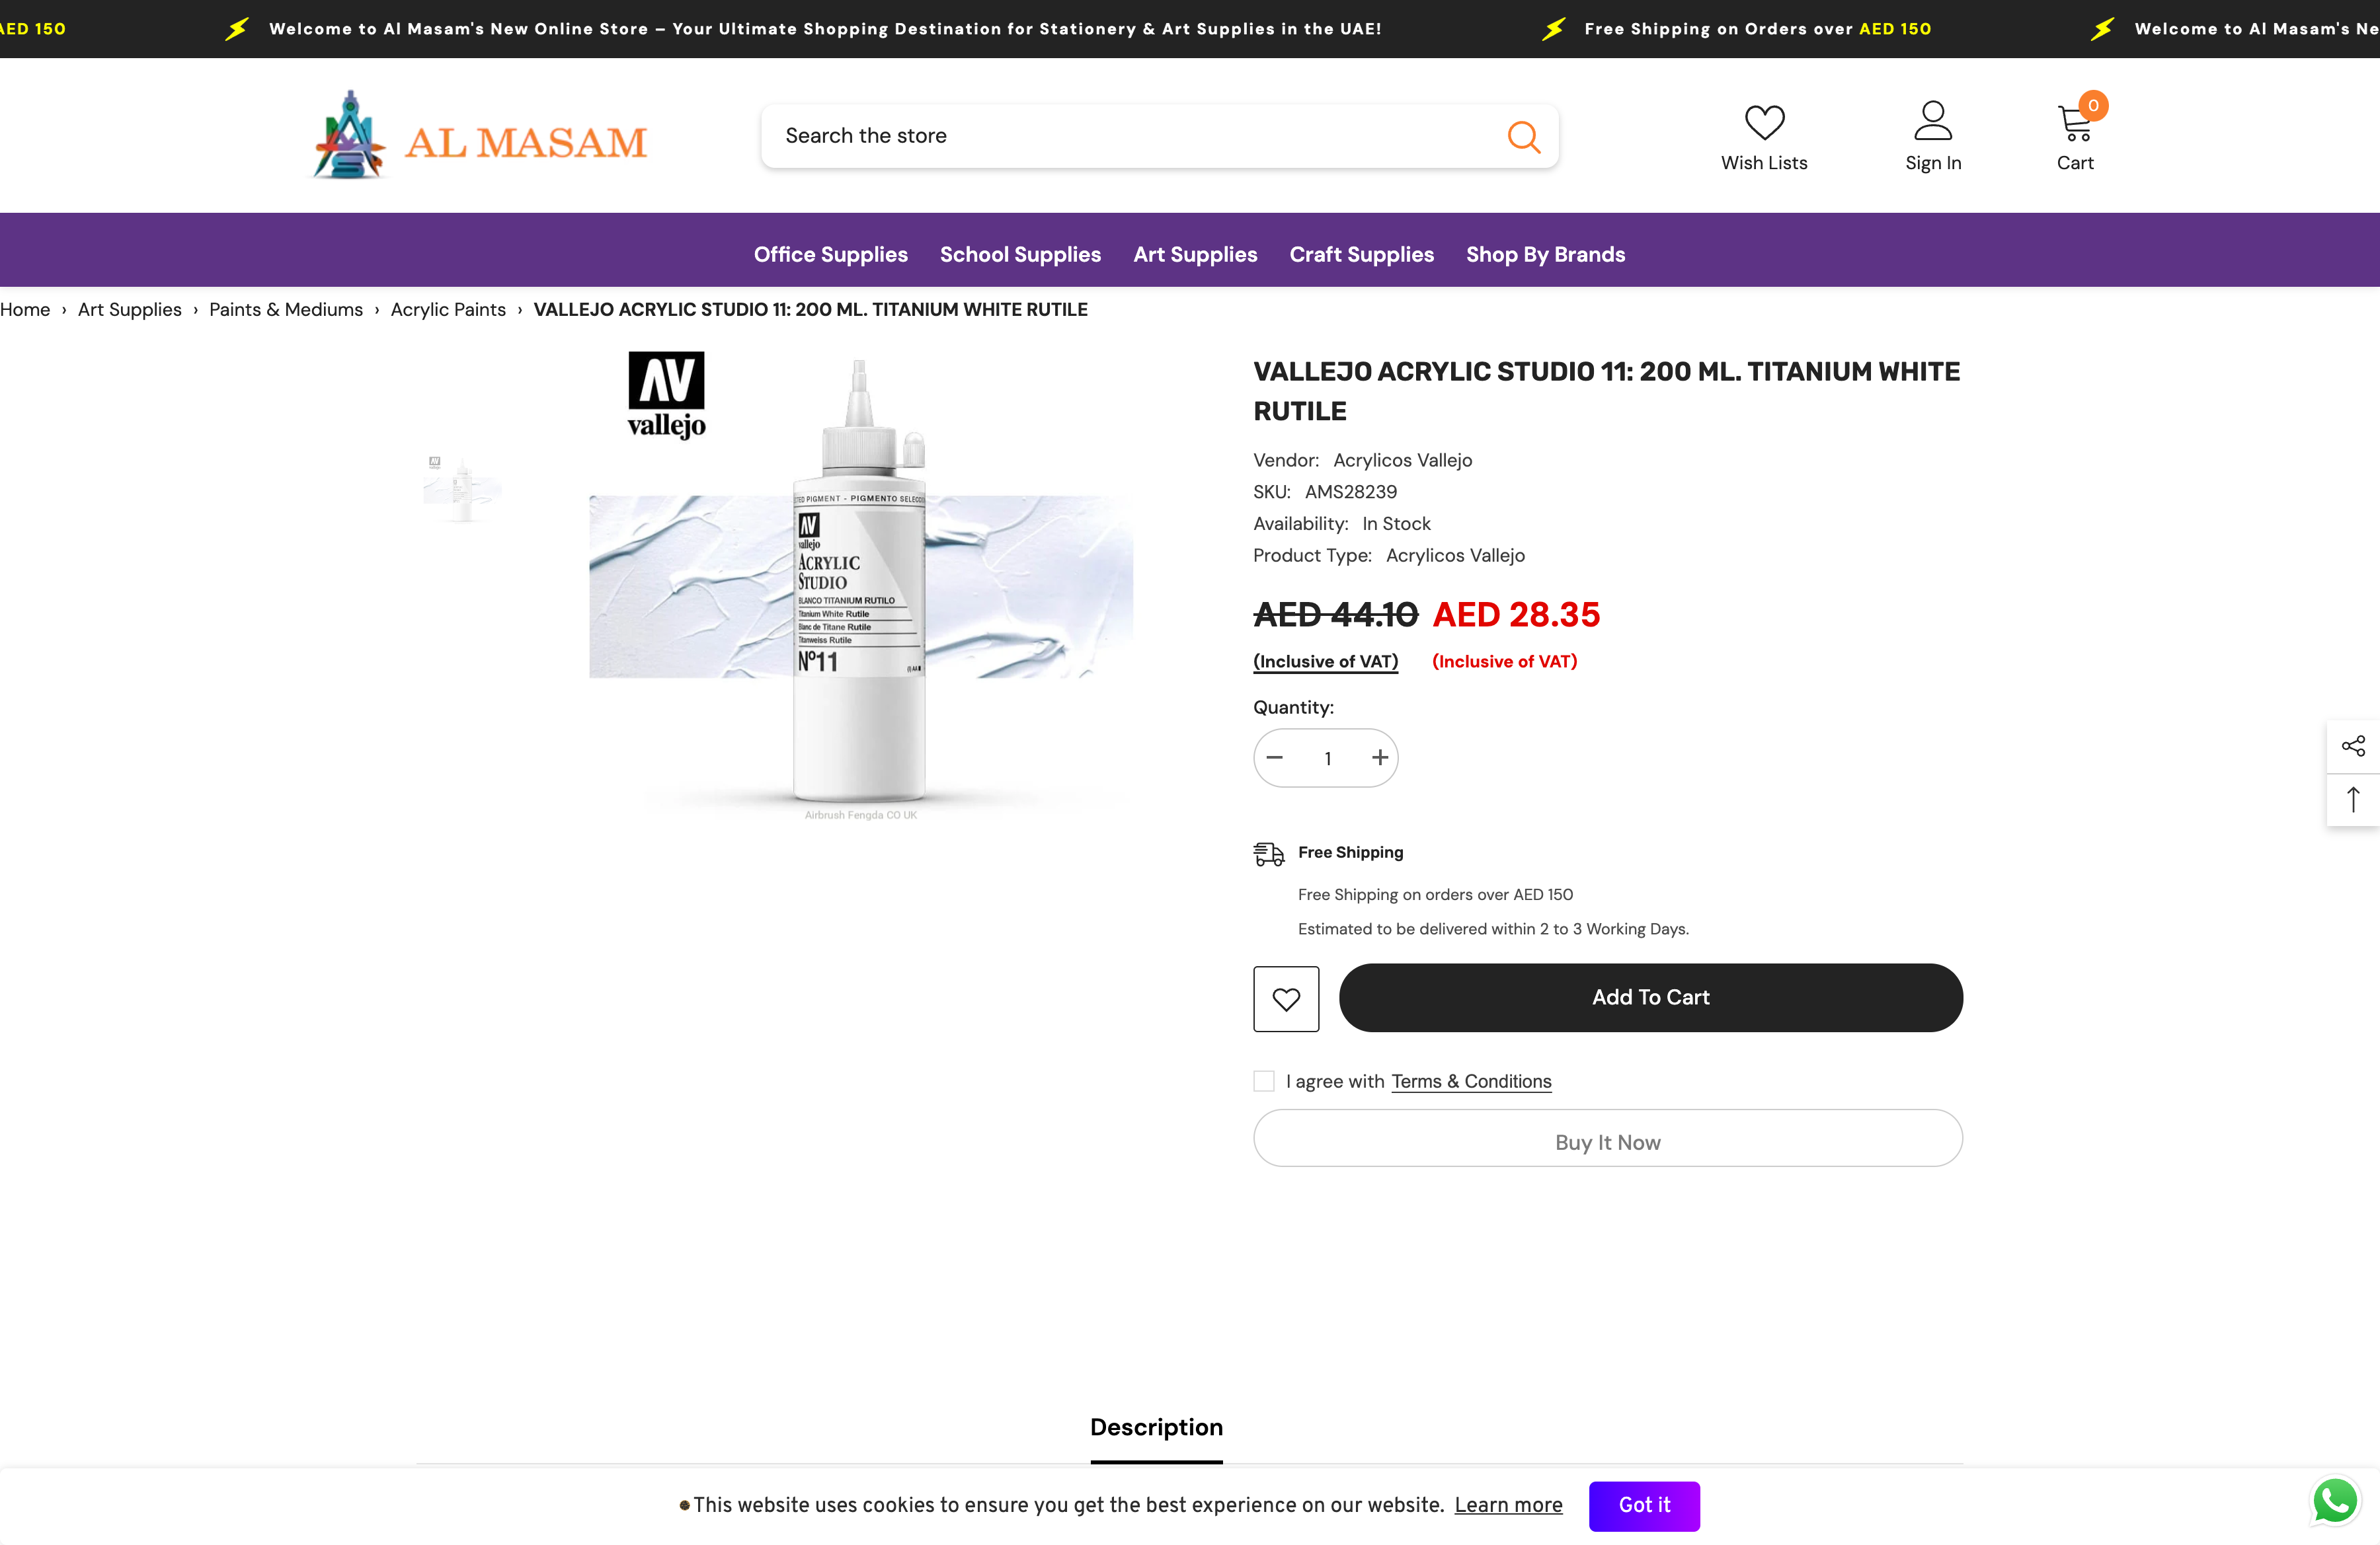Click the free shipping truck icon
Image resolution: width=2380 pixels, height=1545 pixels.
coord(1268,853)
